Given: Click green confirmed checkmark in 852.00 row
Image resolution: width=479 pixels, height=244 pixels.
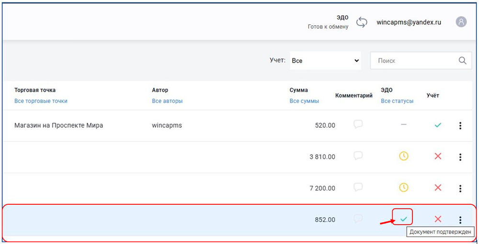Looking at the screenshot, I should pos(404,219).
